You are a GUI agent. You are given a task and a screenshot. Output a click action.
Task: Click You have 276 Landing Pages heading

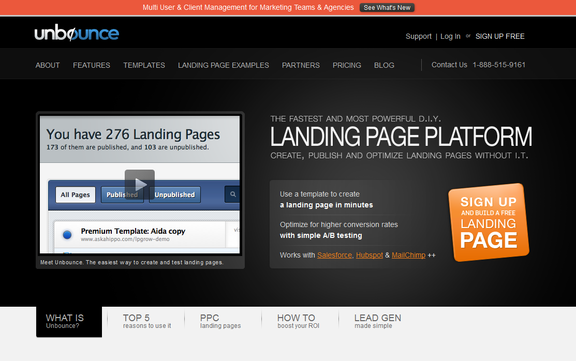click(x=133, y=134)
